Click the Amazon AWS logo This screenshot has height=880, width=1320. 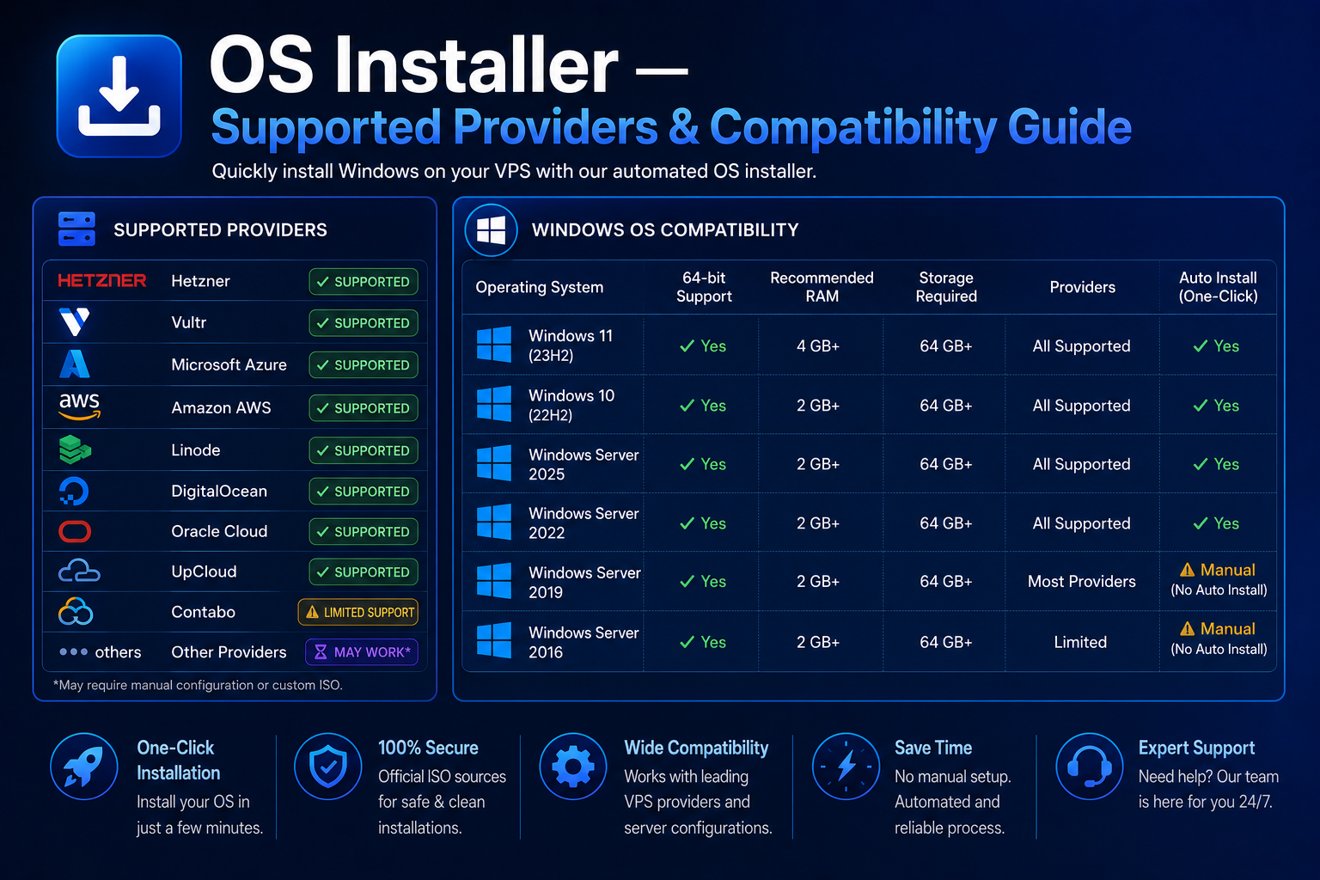point(79,406)
